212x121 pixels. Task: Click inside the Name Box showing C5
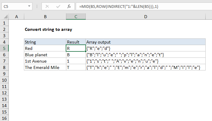click(15, 6)
